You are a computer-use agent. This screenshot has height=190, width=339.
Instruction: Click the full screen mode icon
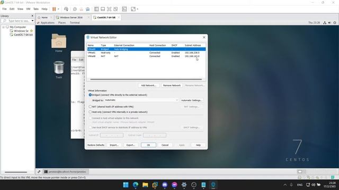click(109, 9)
